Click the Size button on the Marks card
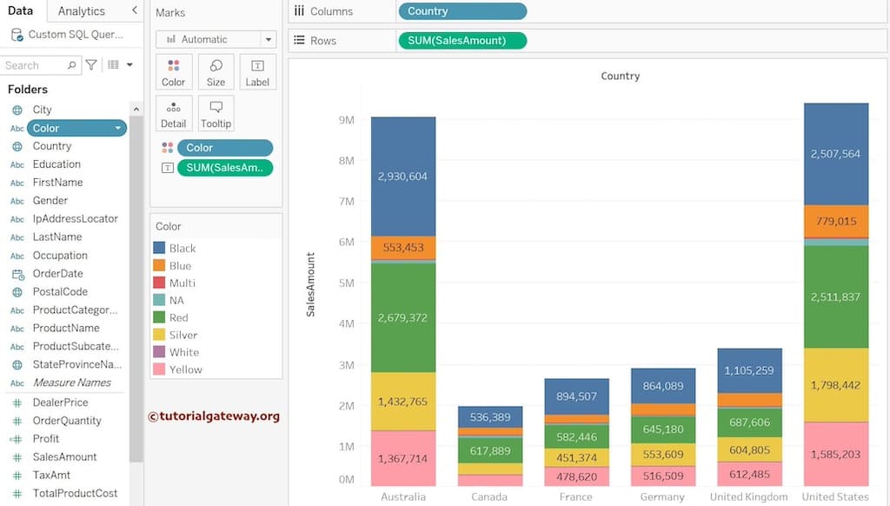890x506 pixels. (x=216, y=71)
